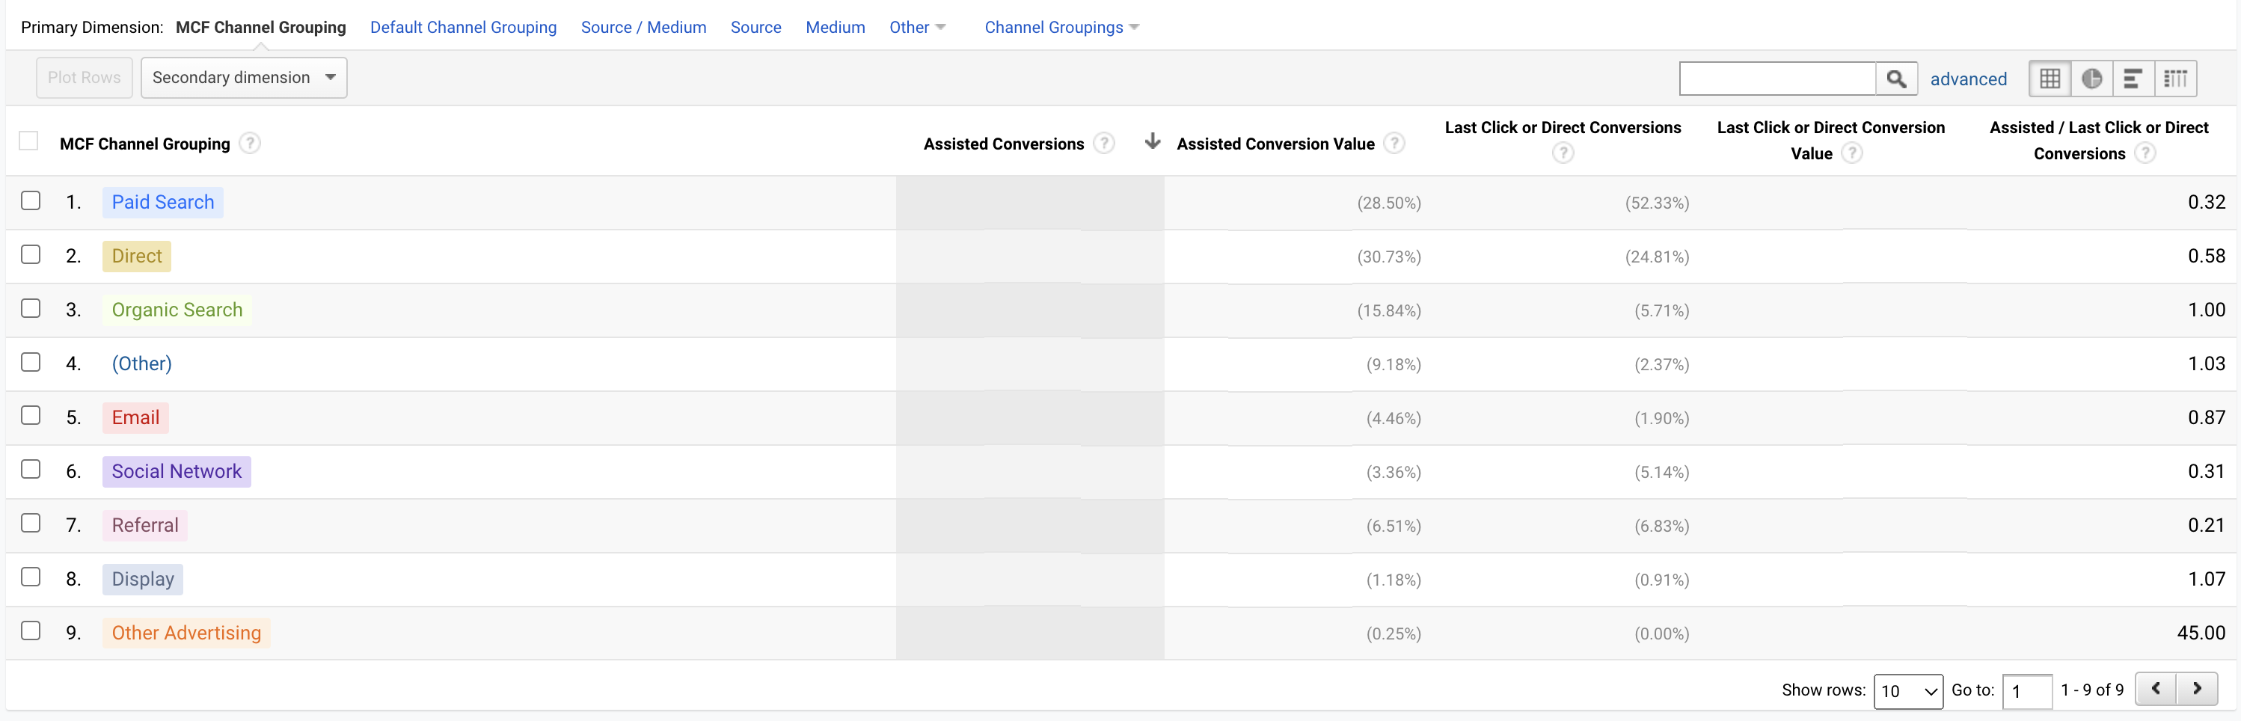
Task: Switch to the data table view icon
Action: [x=2050, y=79]
